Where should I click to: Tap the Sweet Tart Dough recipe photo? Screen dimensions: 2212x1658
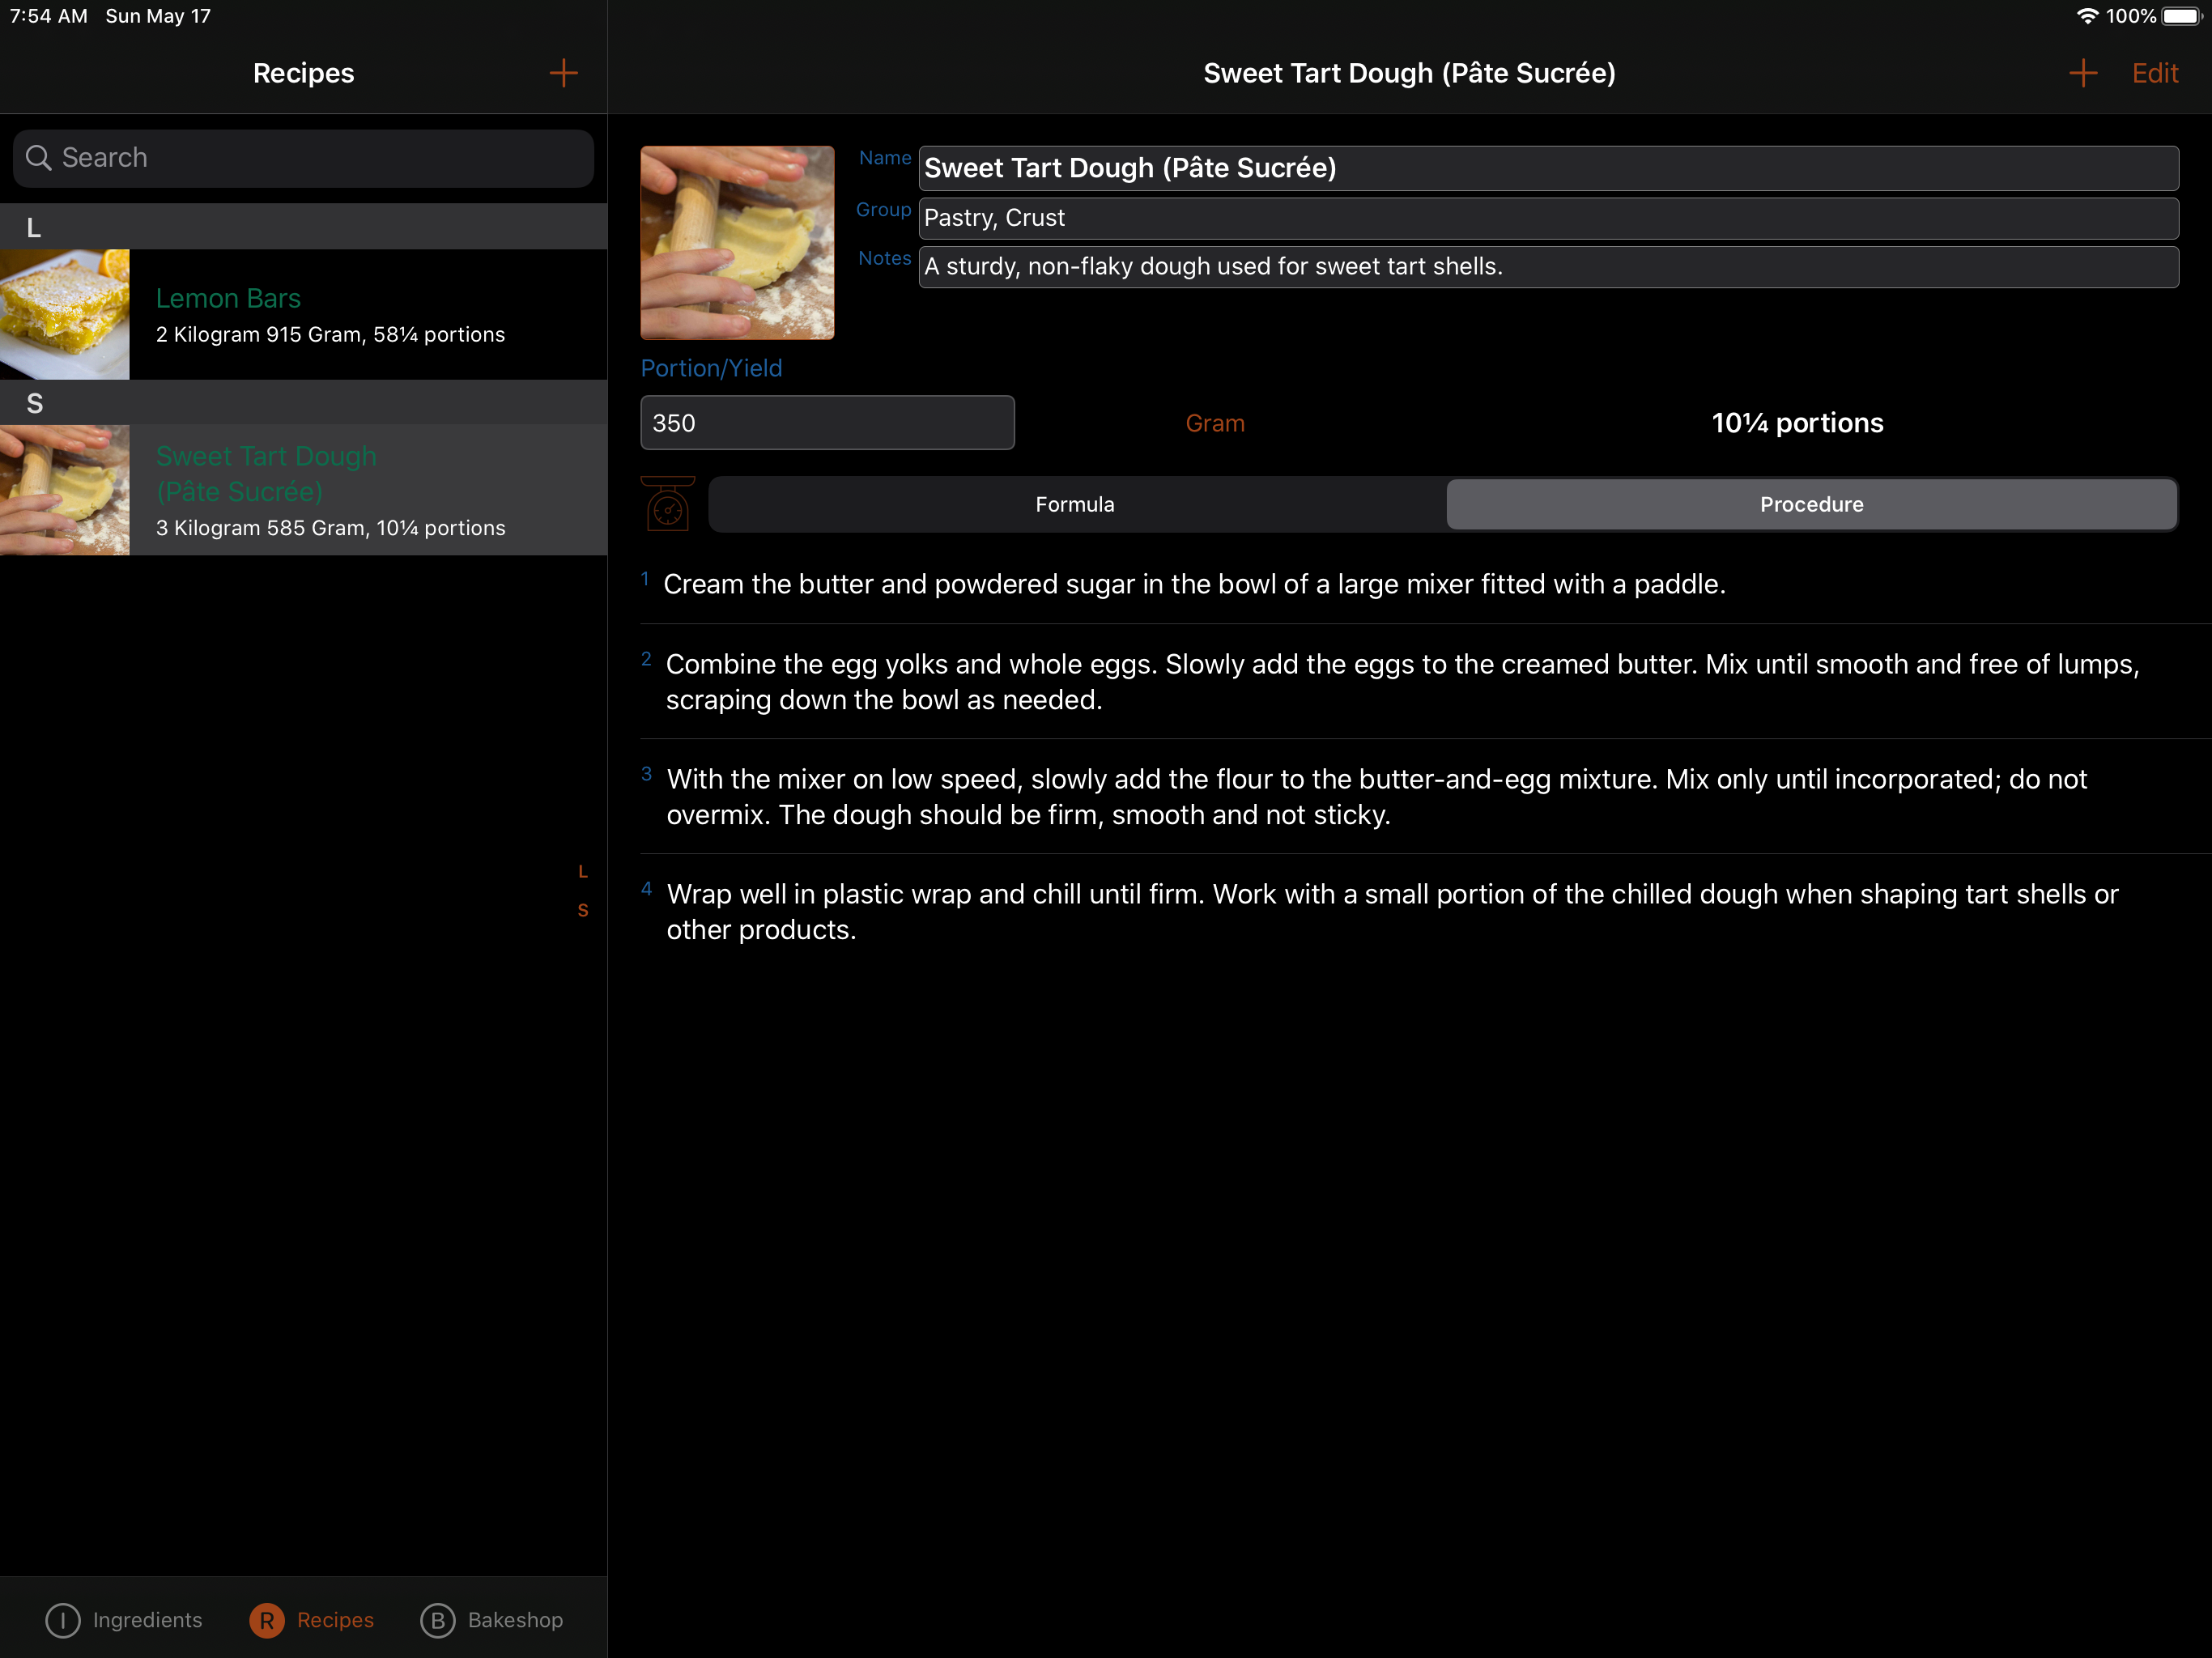click(737, 243)
